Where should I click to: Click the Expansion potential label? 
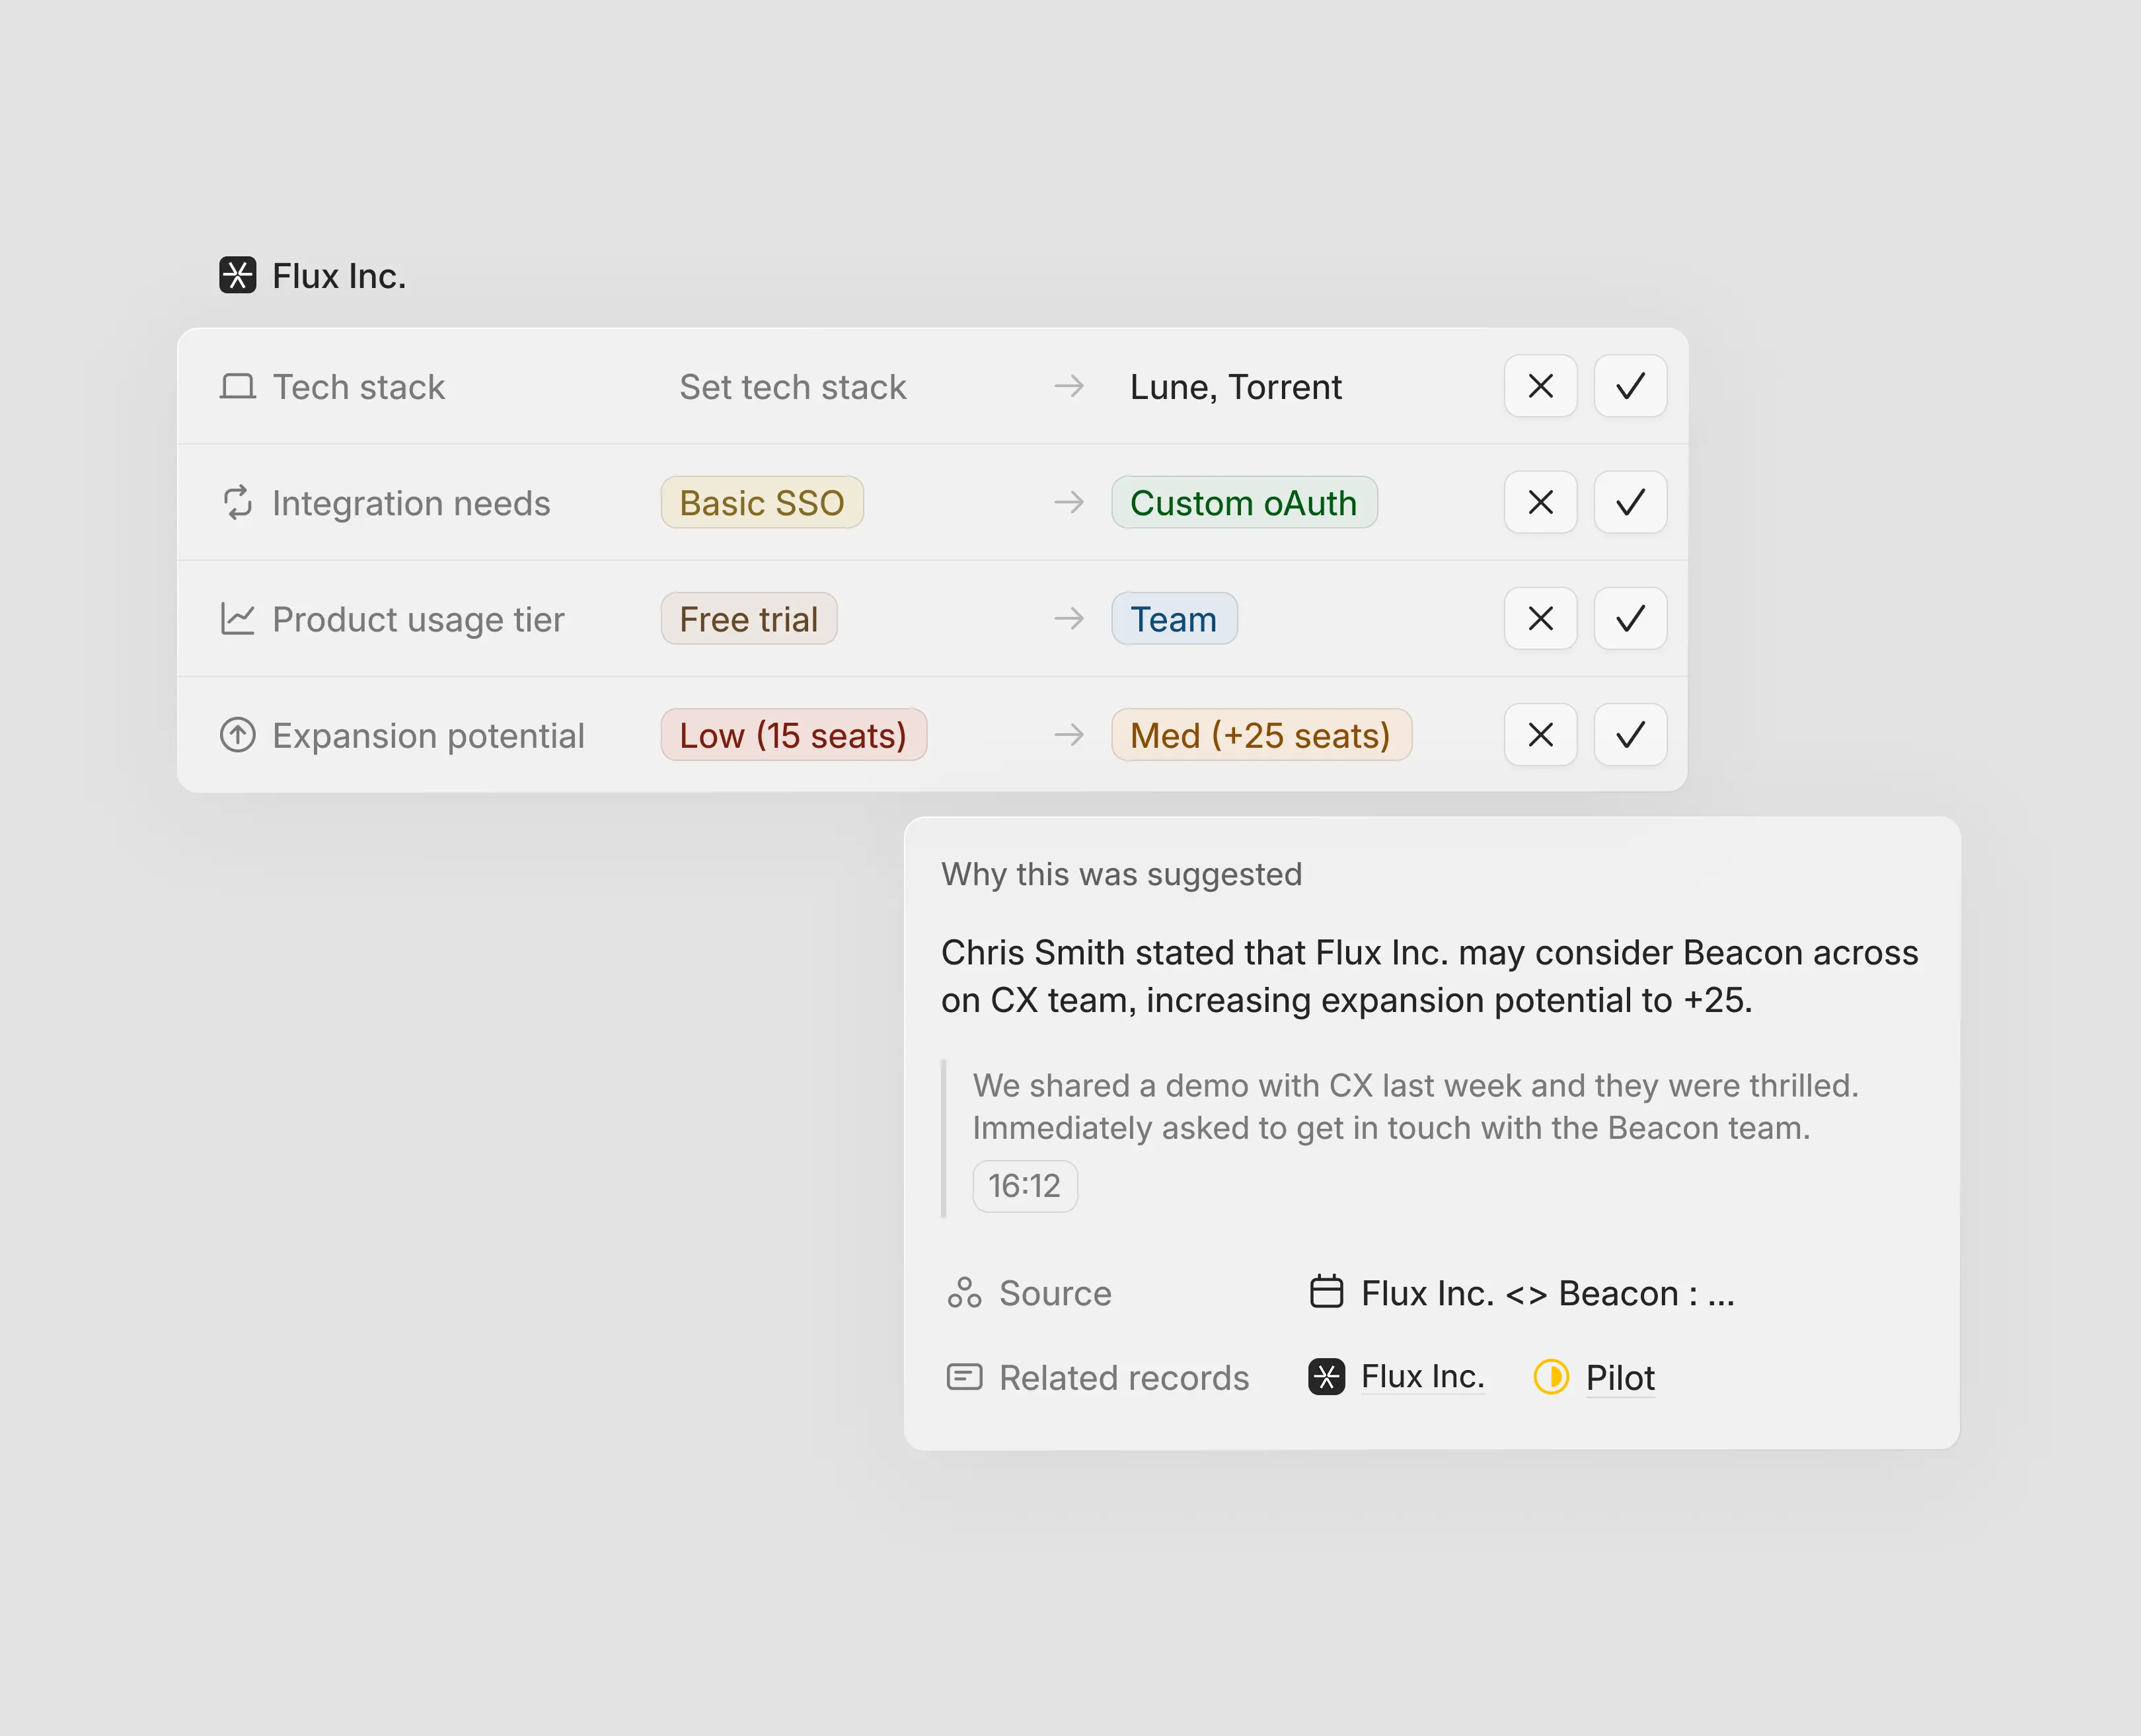click(x=428, y=736)
